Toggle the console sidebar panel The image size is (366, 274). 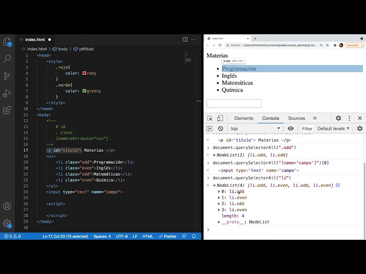[210, 128]
